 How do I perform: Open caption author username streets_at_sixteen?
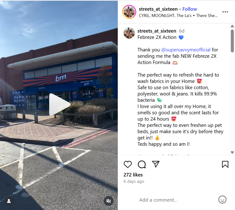tap(157, 31)
